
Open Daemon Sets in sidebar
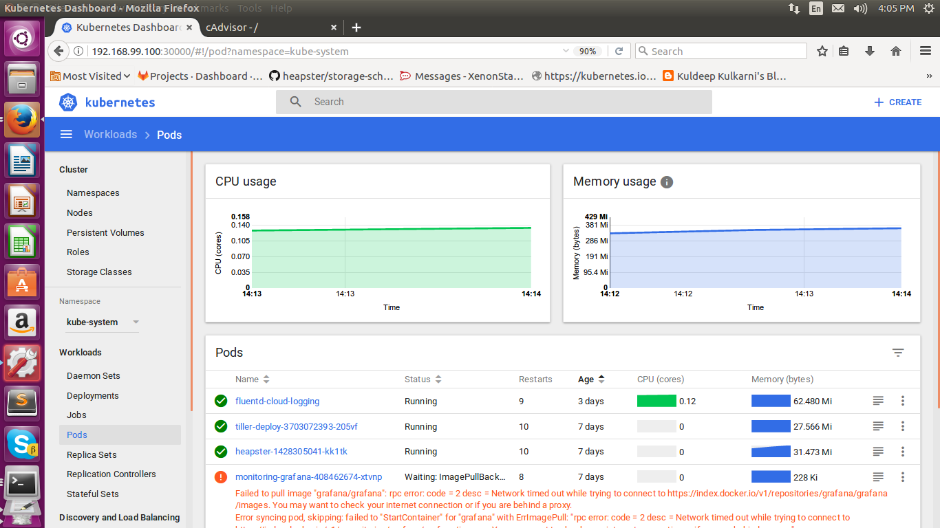[94, 376]
